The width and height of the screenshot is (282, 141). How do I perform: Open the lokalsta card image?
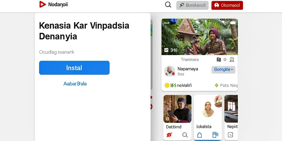(208, 109)
